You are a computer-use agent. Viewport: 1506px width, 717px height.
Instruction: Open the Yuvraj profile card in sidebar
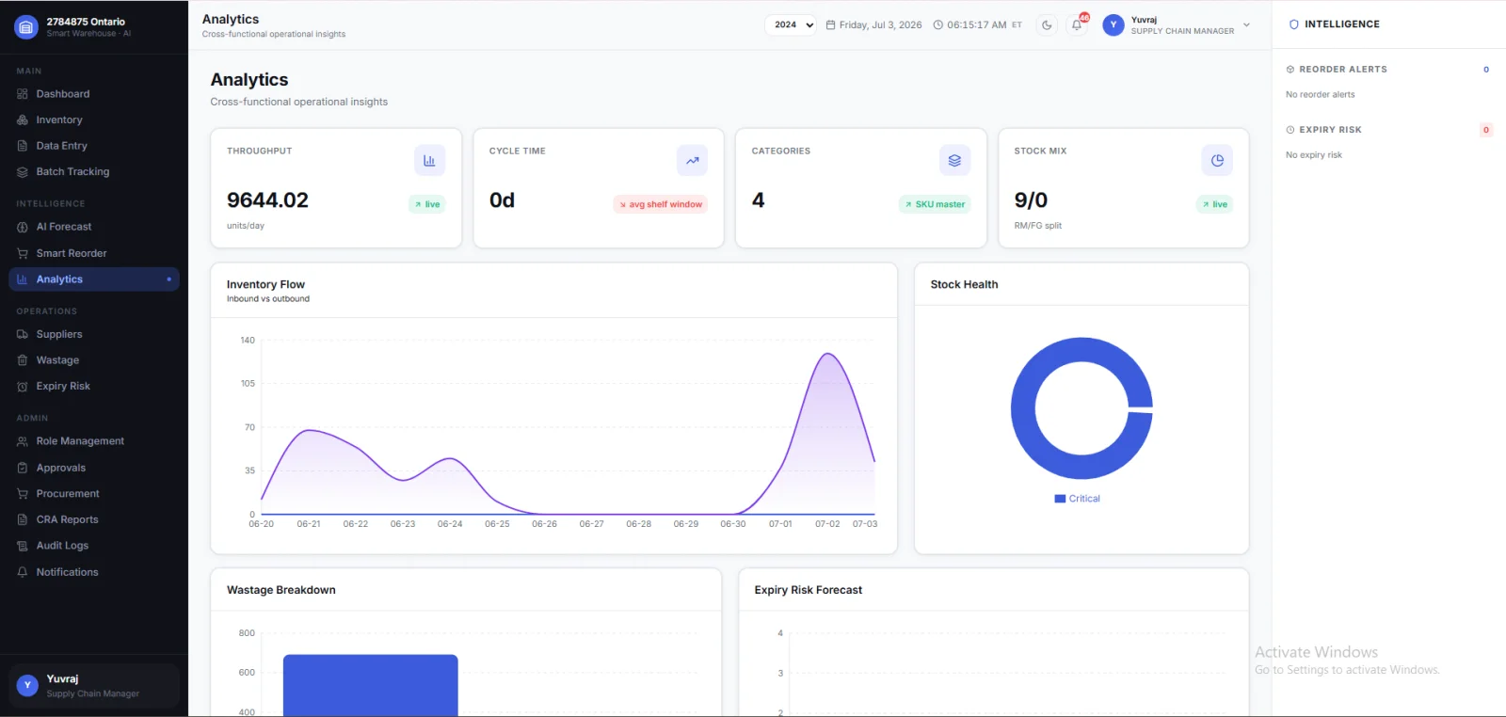94,686
